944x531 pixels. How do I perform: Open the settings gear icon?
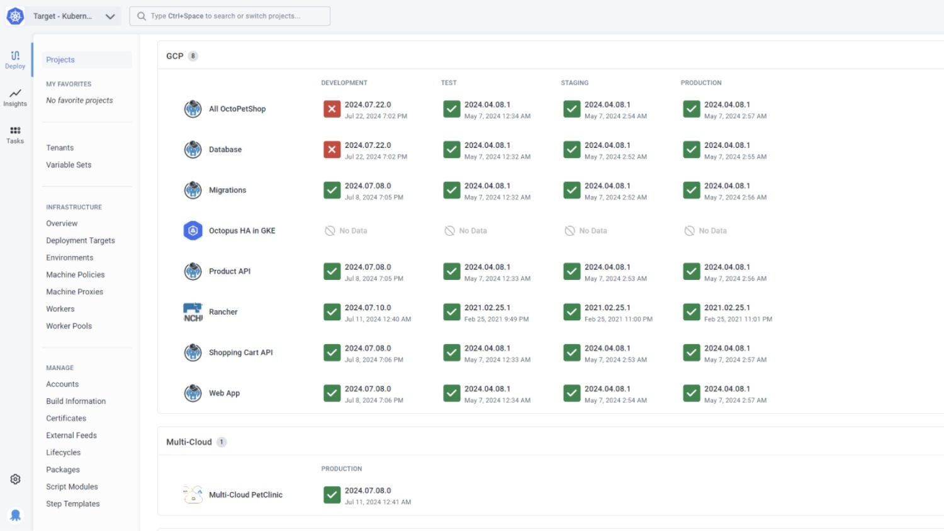[x=15, y=479]
